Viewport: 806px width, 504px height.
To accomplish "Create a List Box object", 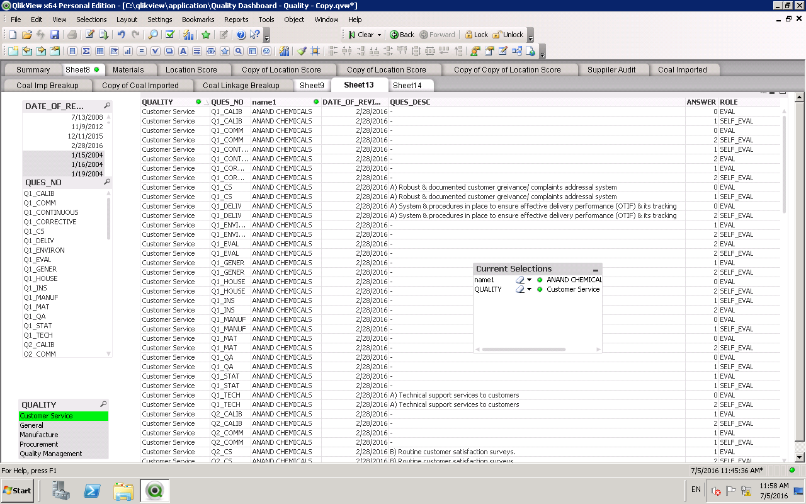I will tap(72, 51).
